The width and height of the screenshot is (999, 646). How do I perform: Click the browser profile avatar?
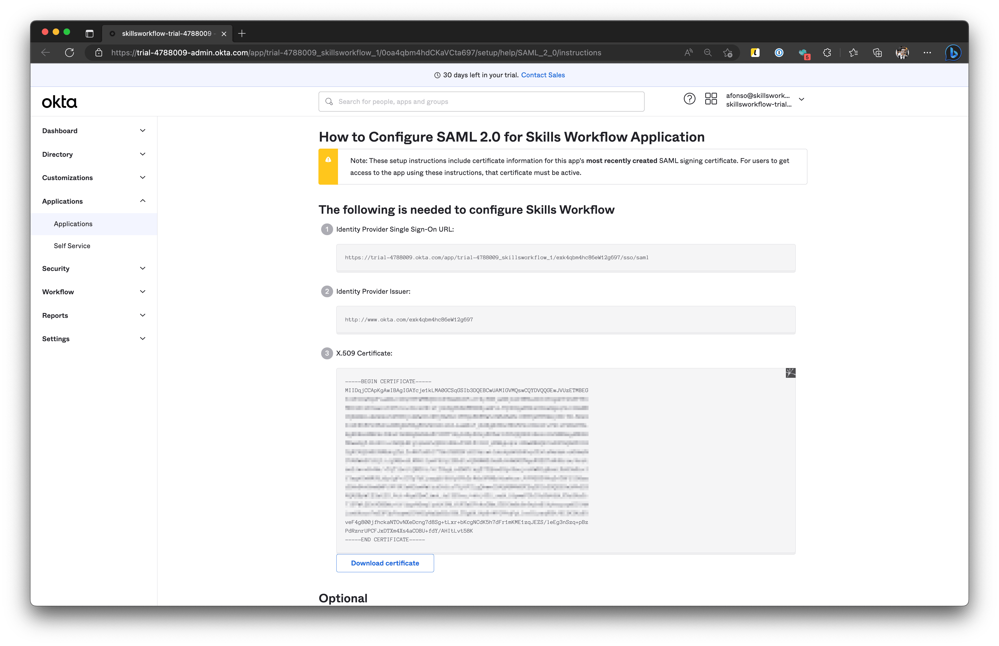902,52
